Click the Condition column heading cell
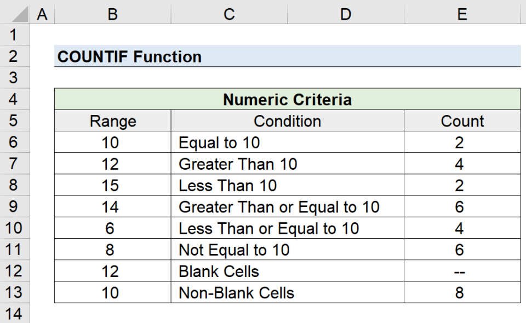This screenshot has width=526, height=323. click(287, 121)
